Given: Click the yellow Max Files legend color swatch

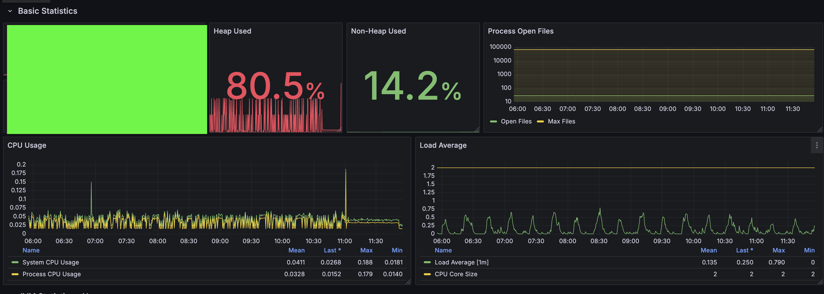Looking at the screenshot, I should pos(540,121).
